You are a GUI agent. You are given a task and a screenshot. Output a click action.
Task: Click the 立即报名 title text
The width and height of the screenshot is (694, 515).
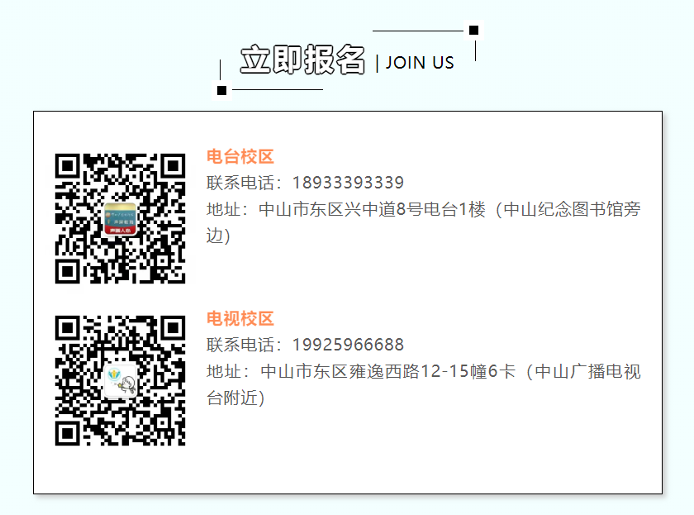coord(302,60)
